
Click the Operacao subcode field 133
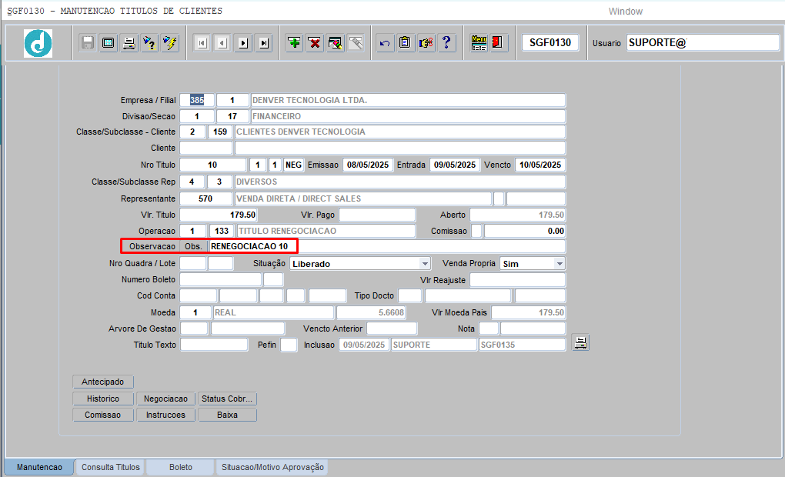tap(222, 231)
